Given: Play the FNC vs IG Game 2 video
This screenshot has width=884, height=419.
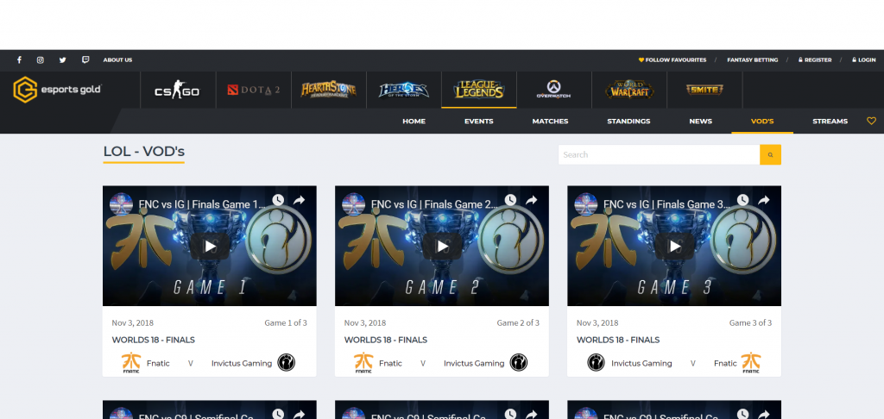Looking at the screenshot, I should [442, 247].
